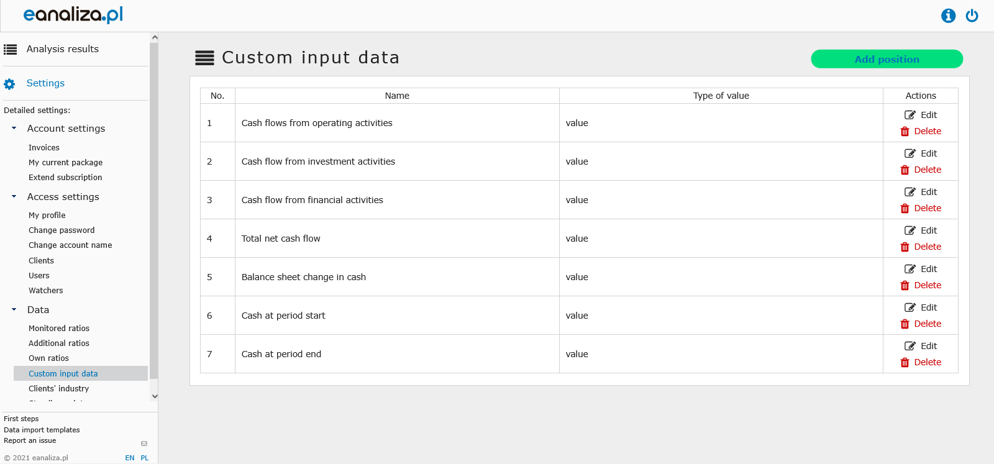Click the Settings gear icon
Viewport: 994px width, 464px height.
pos(9,84)
